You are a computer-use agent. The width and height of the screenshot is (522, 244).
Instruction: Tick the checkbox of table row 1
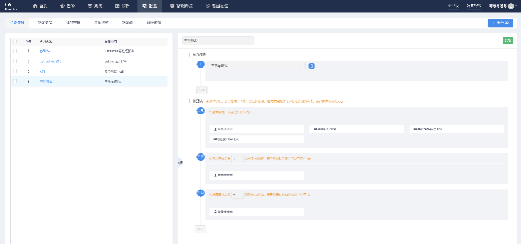tap(15, 51)
